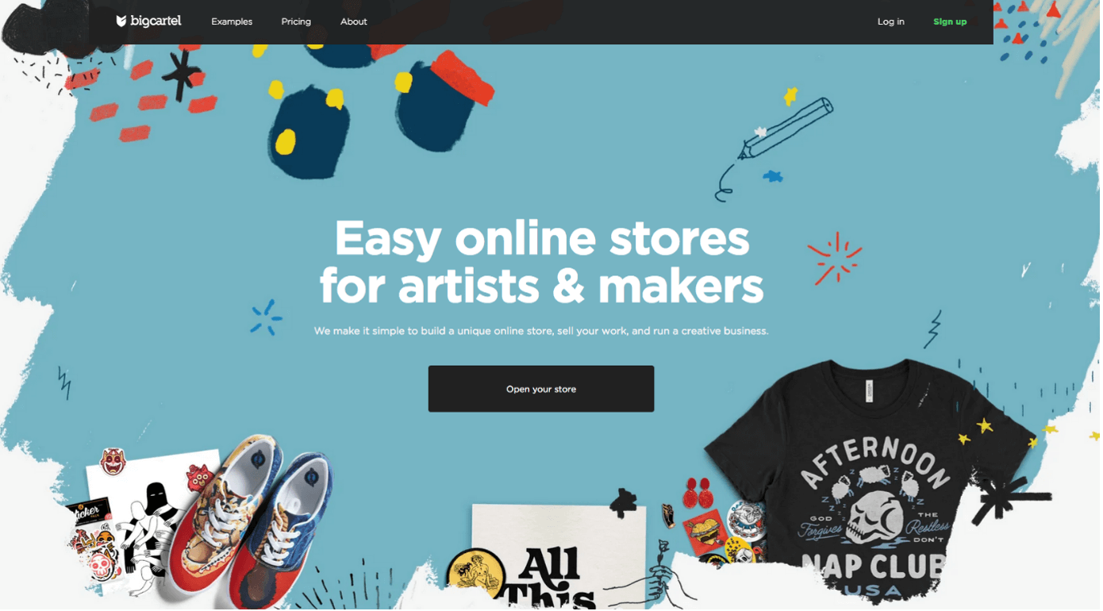Go to the Pricing page
Image resolution: width=1103 pixels, height=611 pixels.
tap(296, 21)
